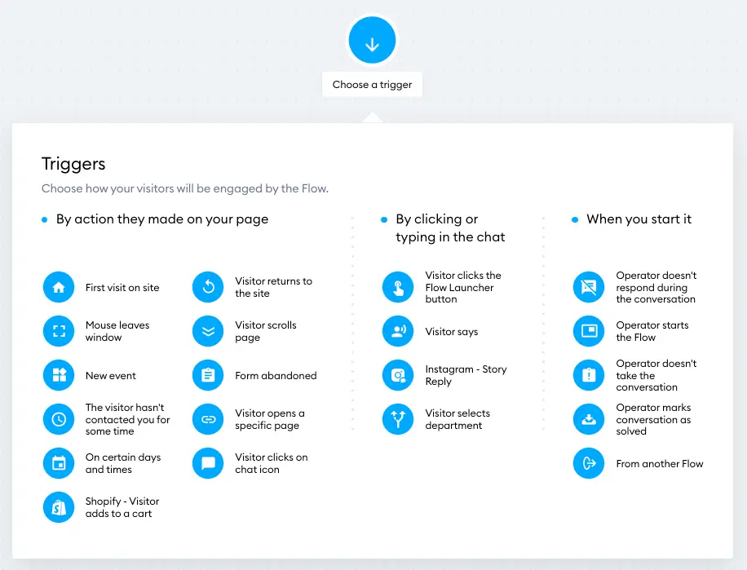Select Operator doesn't respond during conversation icon
Screen dimensions: 747x570
tap(589, 287)
